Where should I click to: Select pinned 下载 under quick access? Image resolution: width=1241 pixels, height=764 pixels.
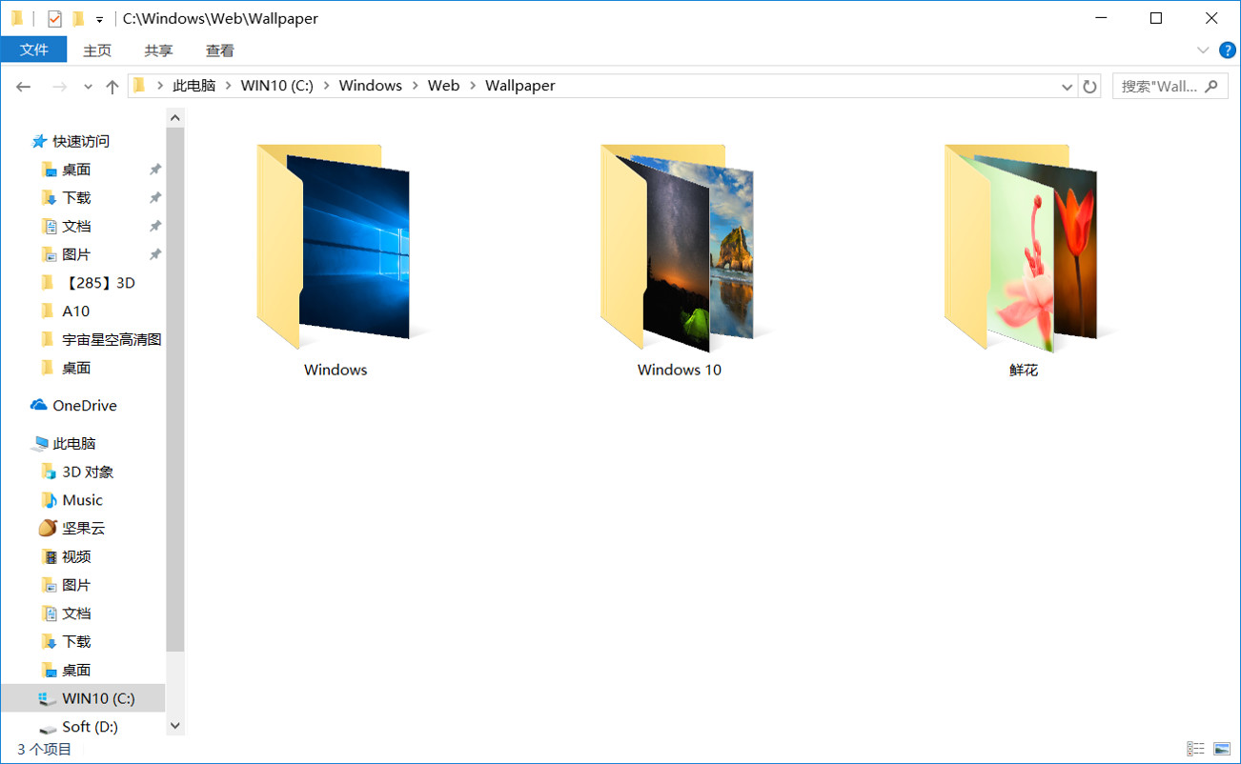76,198
